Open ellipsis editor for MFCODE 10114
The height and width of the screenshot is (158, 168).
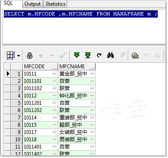[x=54, y=118]
